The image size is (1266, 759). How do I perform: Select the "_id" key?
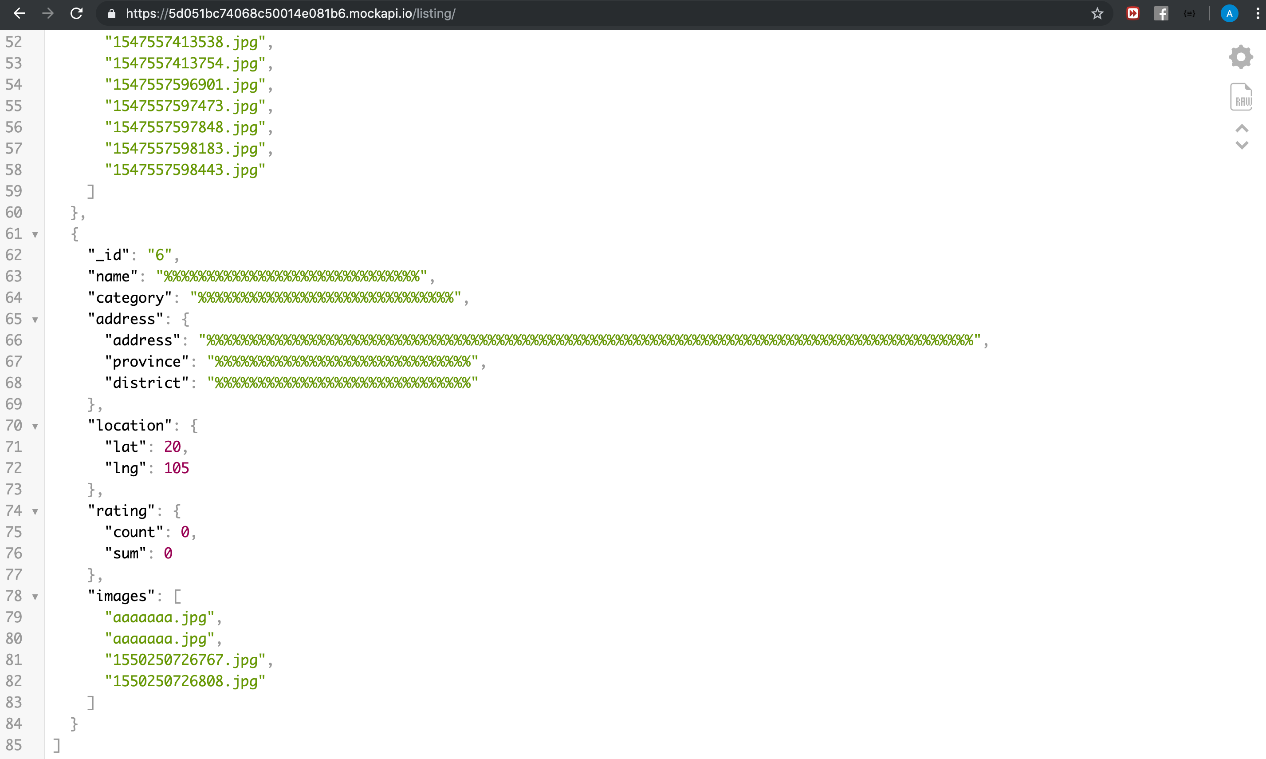(108, 255)
